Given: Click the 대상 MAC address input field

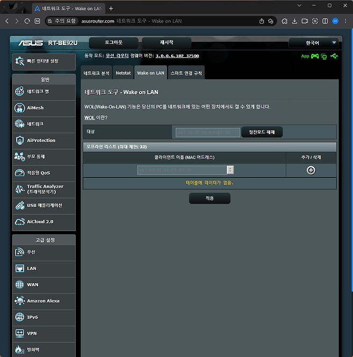Looking at the screenshot, I should [x=208, y=132].
